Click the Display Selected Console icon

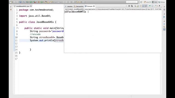[152, 6]
